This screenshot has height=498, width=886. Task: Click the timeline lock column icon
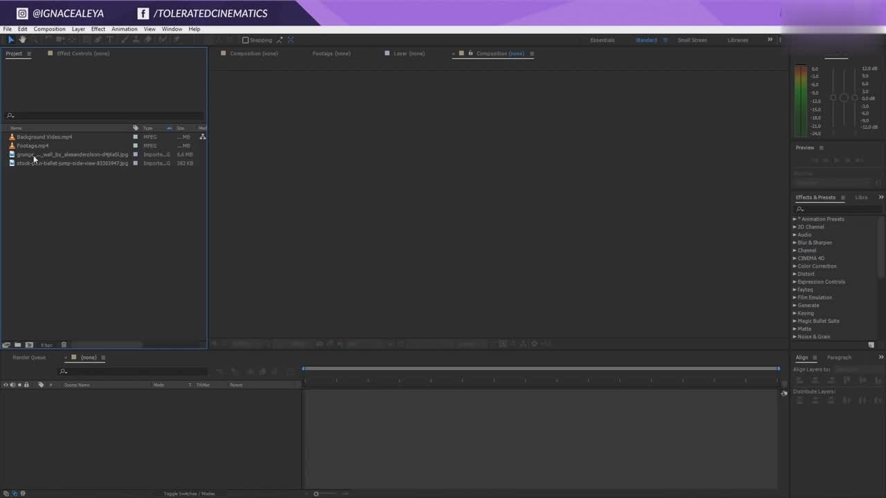(x=26, y=385)
